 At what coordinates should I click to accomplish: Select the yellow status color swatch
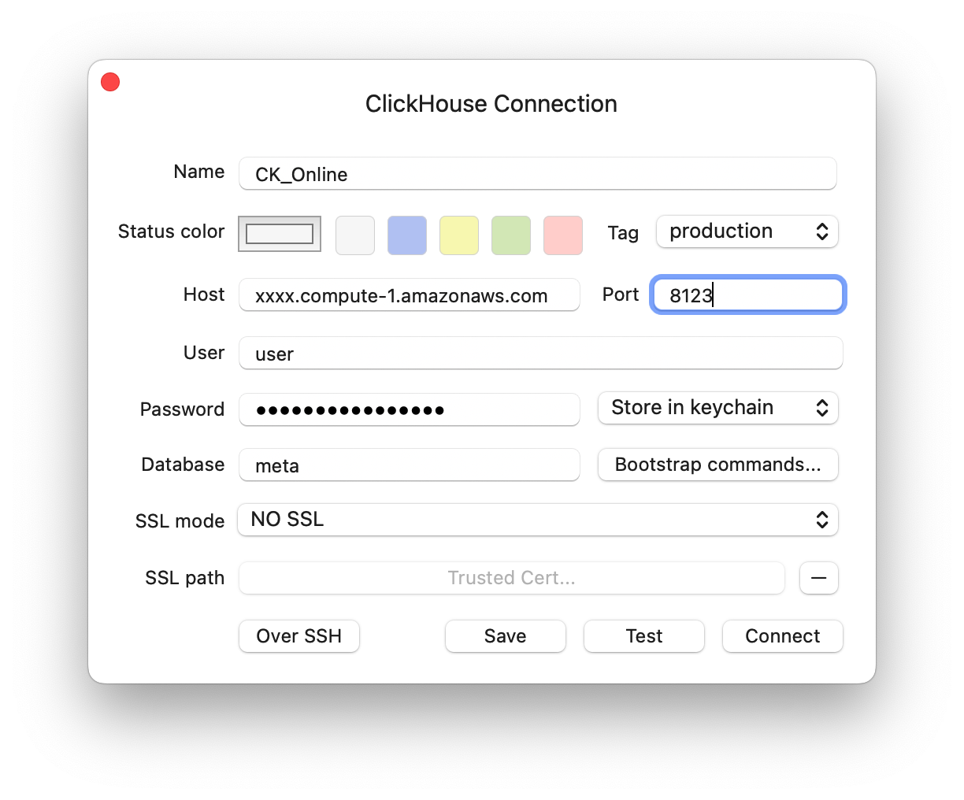(x=458, y=235)
